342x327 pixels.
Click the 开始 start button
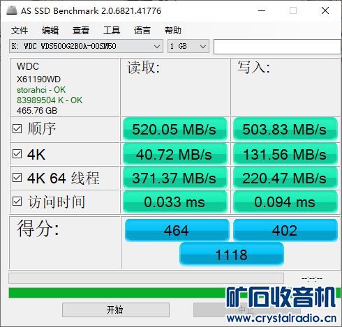click(116, 310)
